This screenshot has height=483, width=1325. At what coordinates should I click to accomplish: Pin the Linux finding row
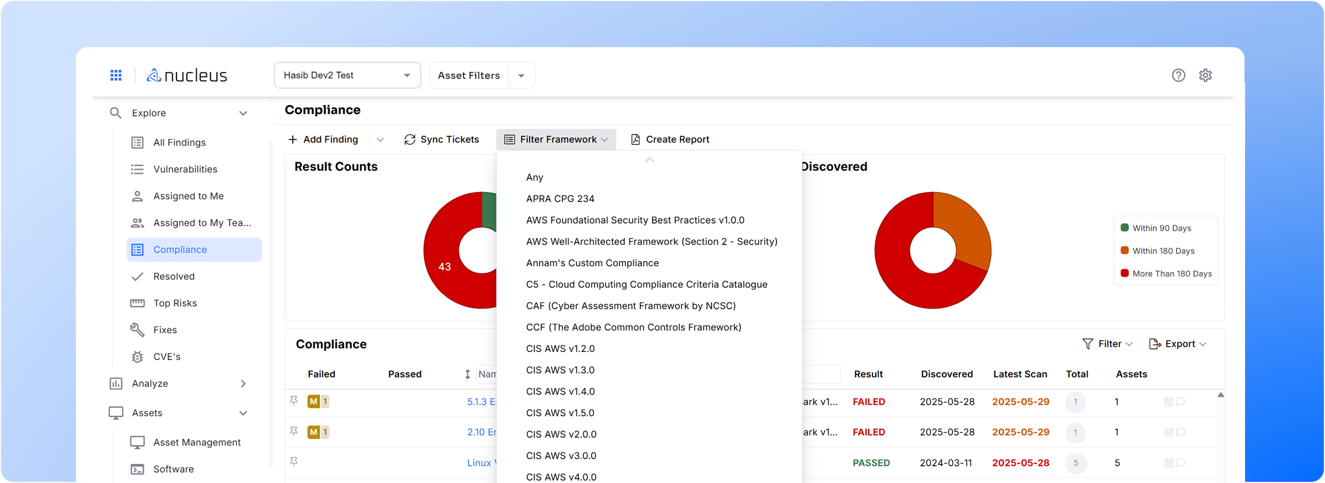294,462
